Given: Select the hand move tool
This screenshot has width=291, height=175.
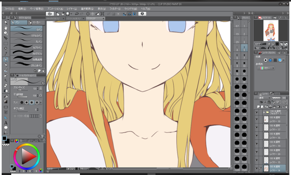Looking at the screenshot, I should point(6,28).
